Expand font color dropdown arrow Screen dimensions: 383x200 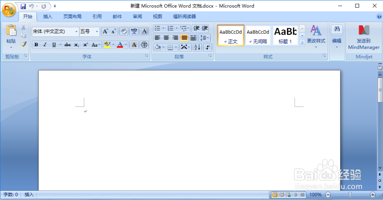tap(126, 45)
